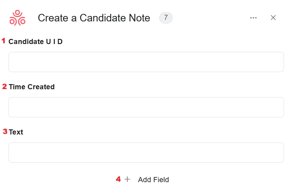Select the empty field under Candidate U I D
This screenshot has height=193, width=290.
coord(146,62)
